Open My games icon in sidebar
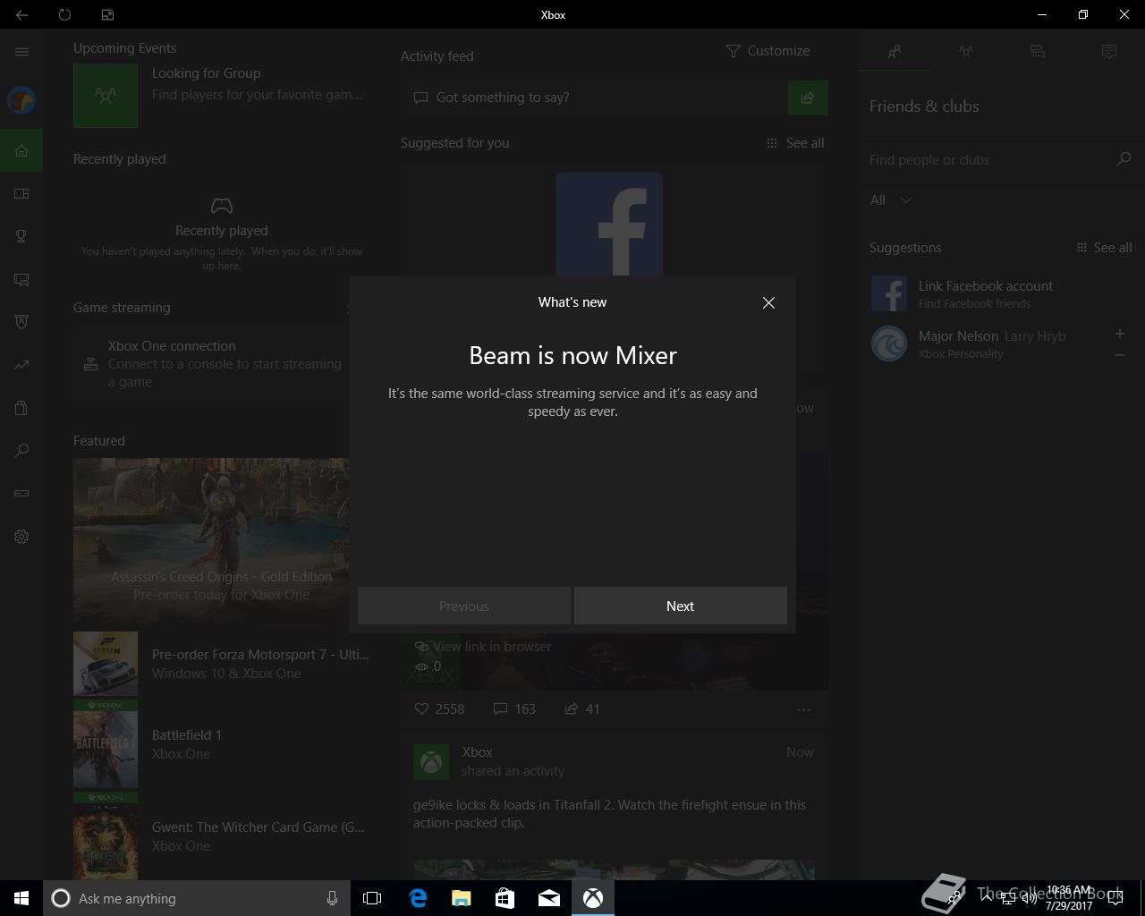 [x=21, y=193]
